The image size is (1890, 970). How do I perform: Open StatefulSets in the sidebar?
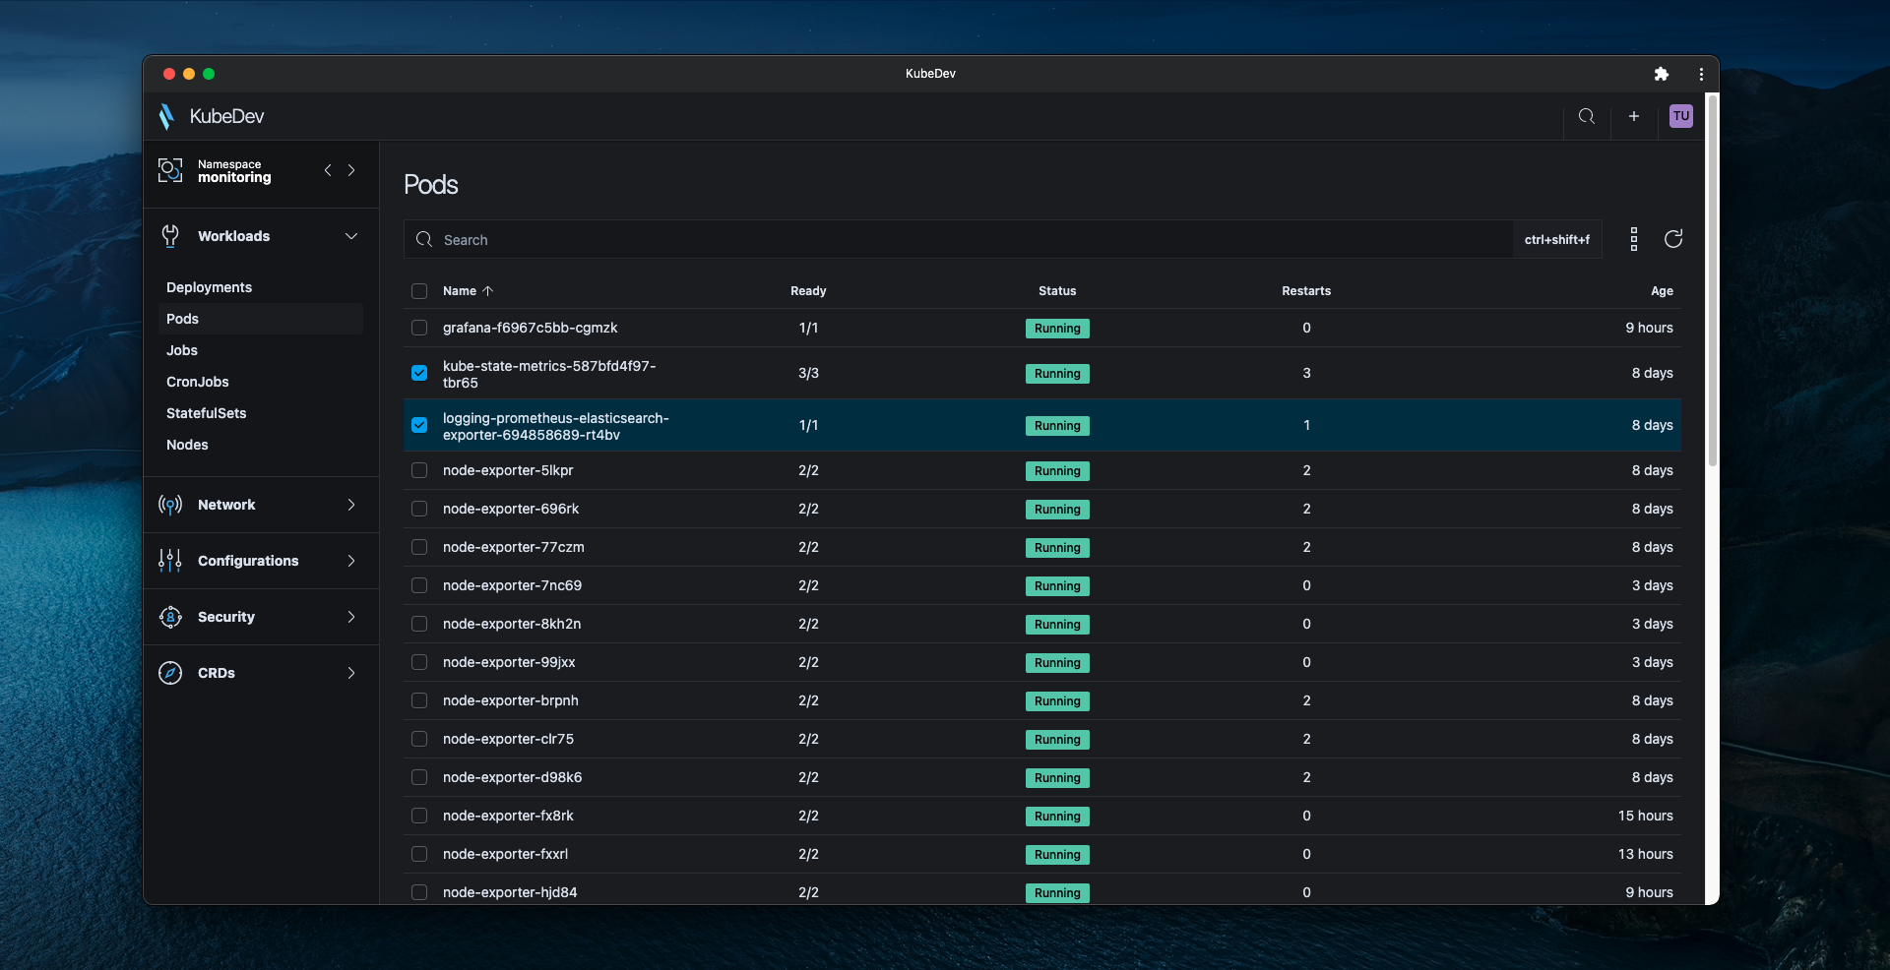pyautogui.click(x=207, y=413)
